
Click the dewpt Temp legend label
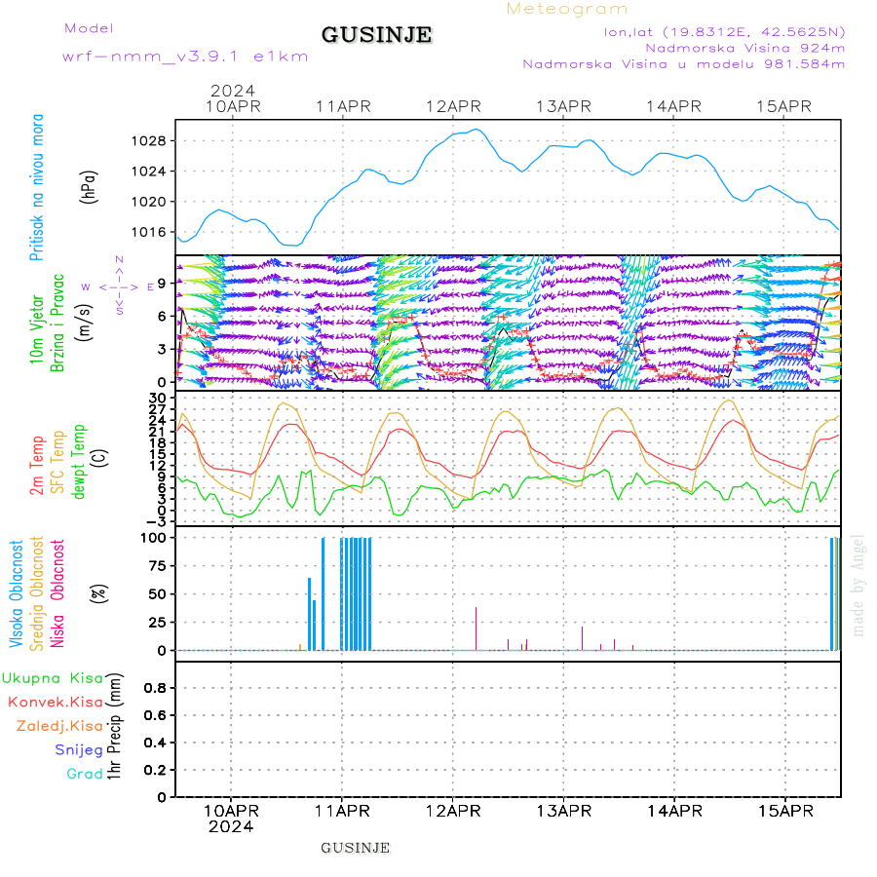(79, 462)
